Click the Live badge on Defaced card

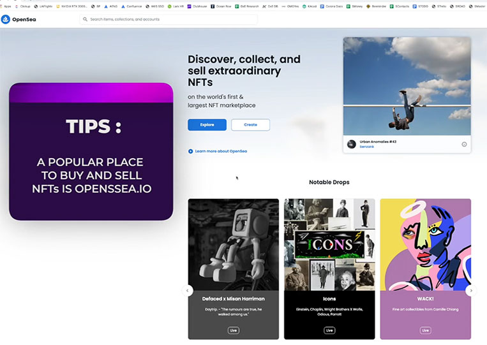coord(233,330)
